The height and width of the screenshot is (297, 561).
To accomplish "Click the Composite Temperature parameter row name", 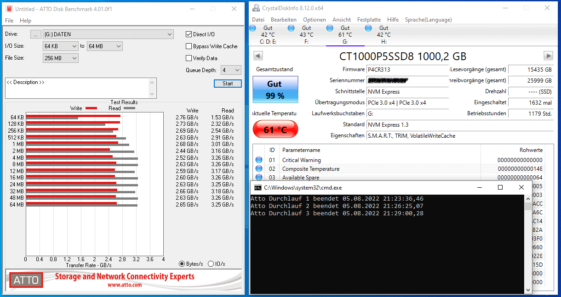I will click(x=311, y=169).
